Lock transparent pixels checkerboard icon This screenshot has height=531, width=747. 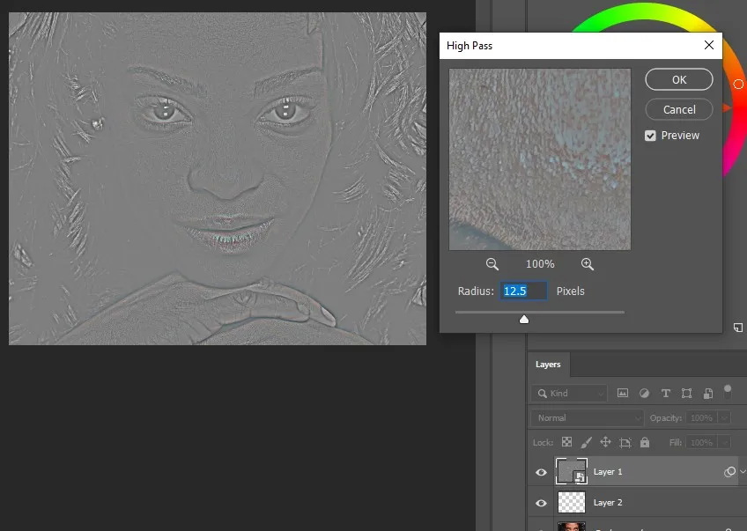[567, 442]
